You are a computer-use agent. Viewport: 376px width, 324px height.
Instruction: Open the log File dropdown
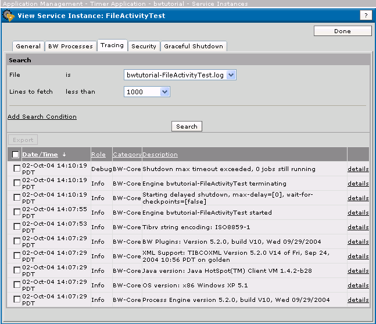tap(180, 75)
